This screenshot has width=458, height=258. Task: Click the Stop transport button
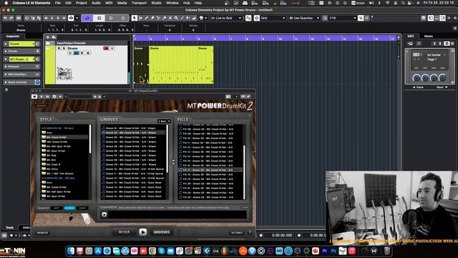(99, 18)
